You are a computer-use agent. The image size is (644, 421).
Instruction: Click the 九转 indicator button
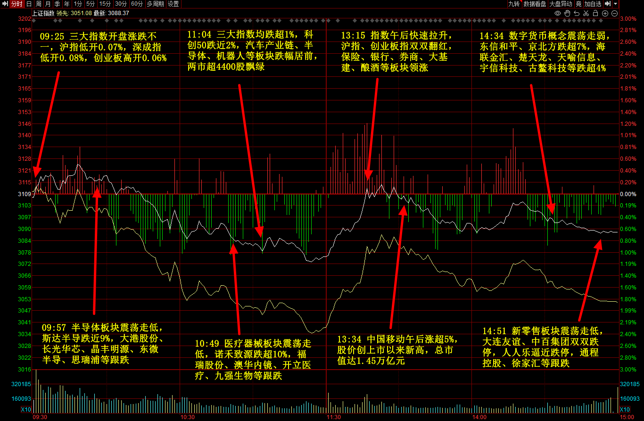click(513, 4)
